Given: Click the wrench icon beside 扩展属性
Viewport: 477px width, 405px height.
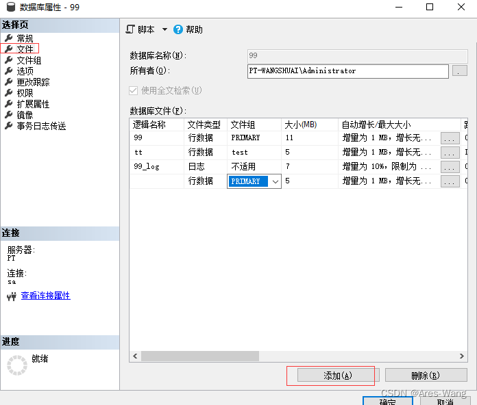Looking at the screenshot, I should tap(8, 103).
